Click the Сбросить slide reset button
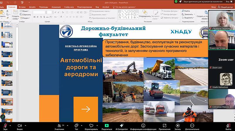The width and height of the screenshot is (235, 131). [x=26, y=14]
